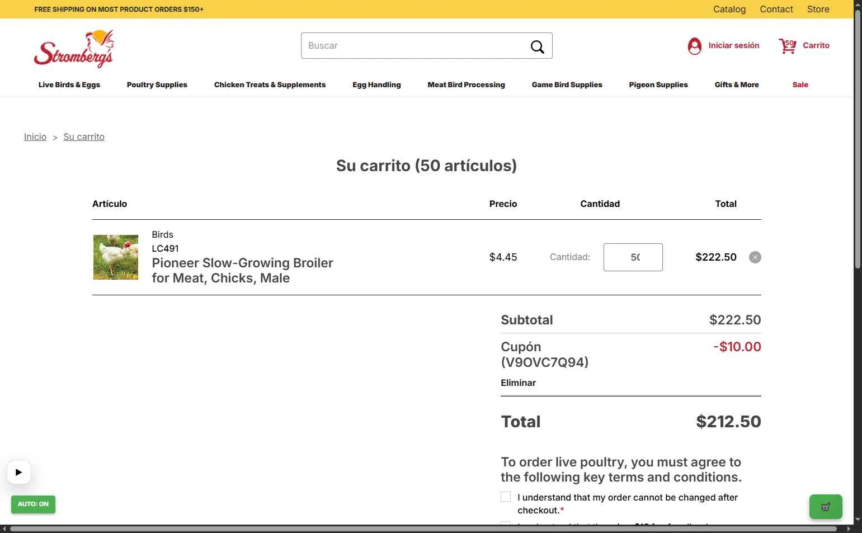Open Pigeon Supplies menu
This screenshot has width=862, height=533.
(x=658, y=85)
